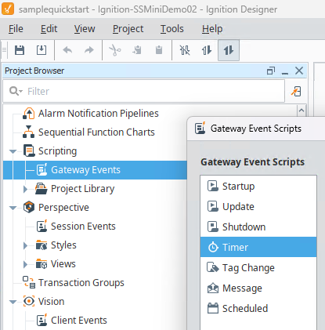Click the Cut scissors icon
This screenshot has width=325, height=330.
[x=115, y=50]
